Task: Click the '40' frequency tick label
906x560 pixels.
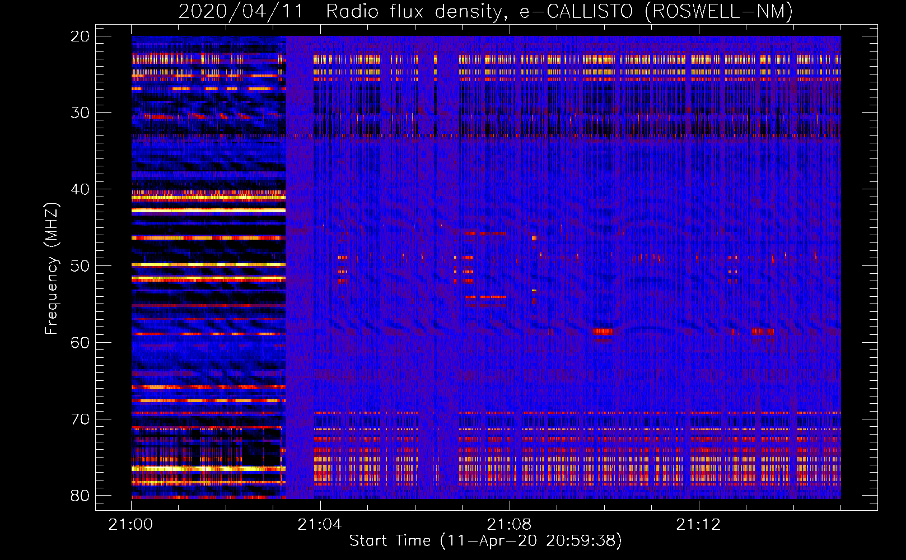Action: click(x=80, y=189)
